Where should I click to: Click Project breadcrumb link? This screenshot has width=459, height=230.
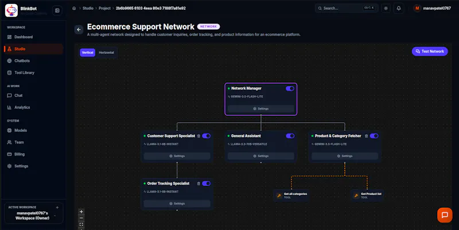coord(104,8)
